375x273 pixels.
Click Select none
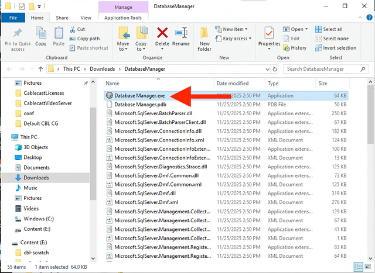click(332, 39)
